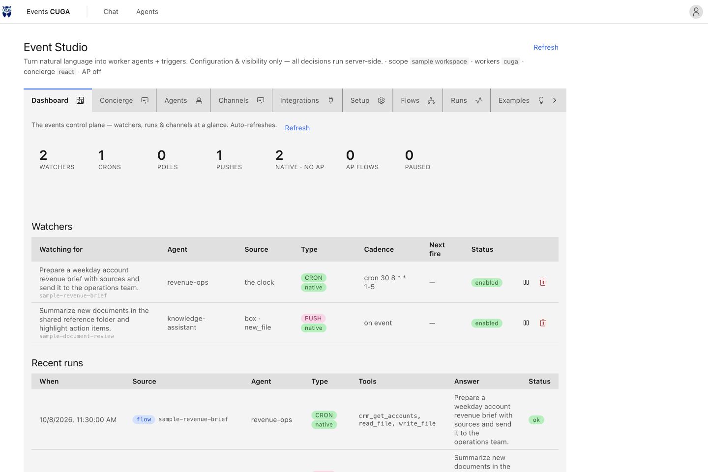
Task: Click the knowledge-assistant agent cell
Action: (x=186, y=323)
